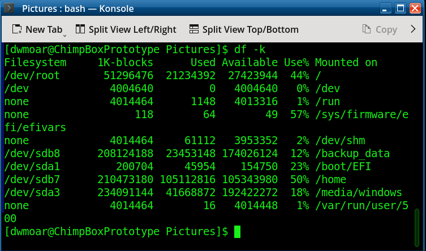Click the New Tab icon
The width and height of the screenshot is (426, 251).
pos(18,29)
